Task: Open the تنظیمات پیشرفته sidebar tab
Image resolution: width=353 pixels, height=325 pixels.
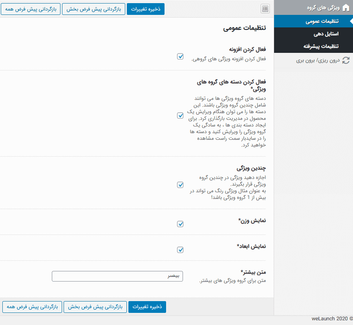Action: pyautogui.click(x=313, y=46)
